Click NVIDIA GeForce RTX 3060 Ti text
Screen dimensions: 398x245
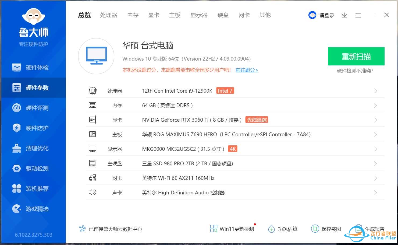pyautogui.click(x=175, y=120)
